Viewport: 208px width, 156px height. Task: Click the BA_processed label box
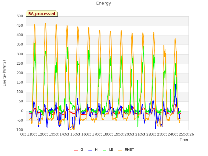(x=42, y=13)
